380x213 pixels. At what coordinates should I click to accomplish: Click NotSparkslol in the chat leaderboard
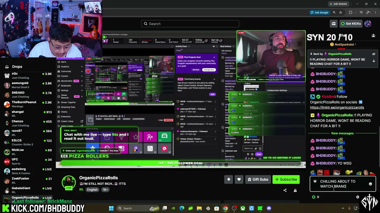click(x=344, y=44)
